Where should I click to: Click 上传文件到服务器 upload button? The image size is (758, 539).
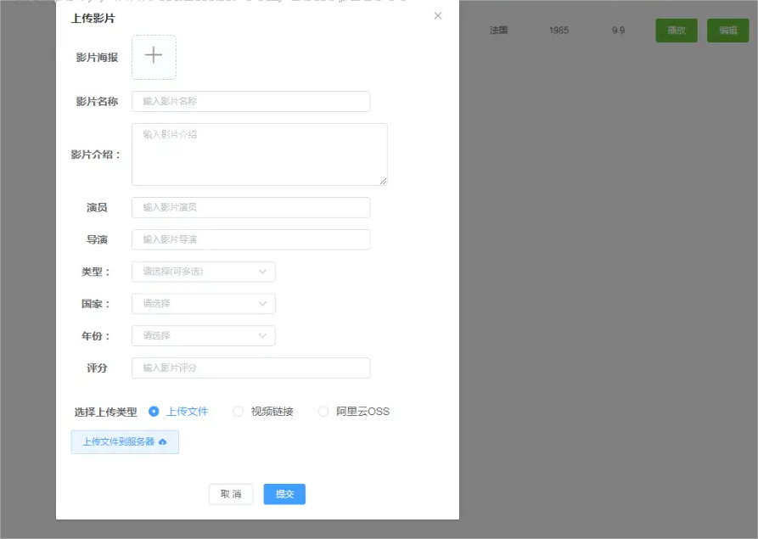[x=125, y=442]
